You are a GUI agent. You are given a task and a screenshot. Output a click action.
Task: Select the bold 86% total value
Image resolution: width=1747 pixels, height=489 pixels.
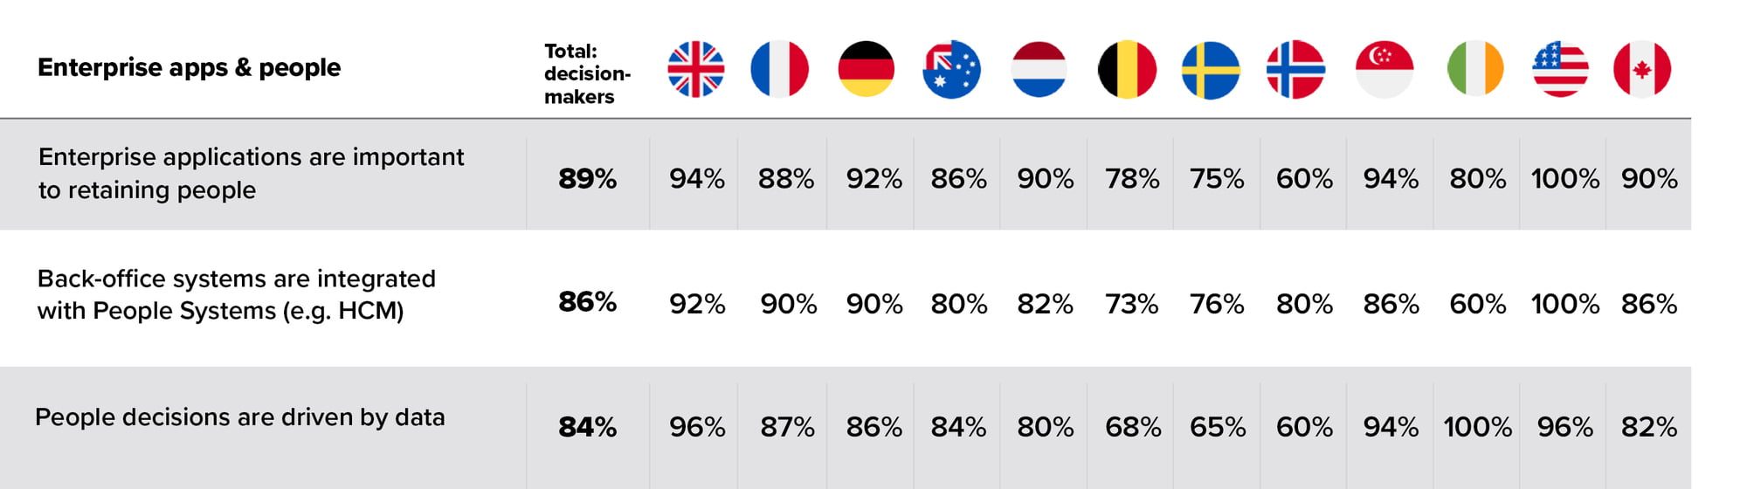point(587,302)
